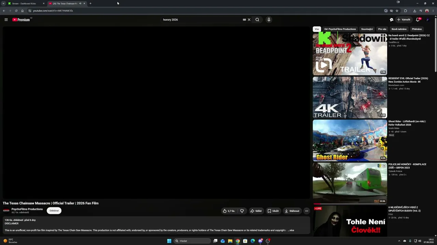The height and width of the screenshot is (245, 437).
Task: Open tab search dropdown arrow
Action: [x=4, y=3]
